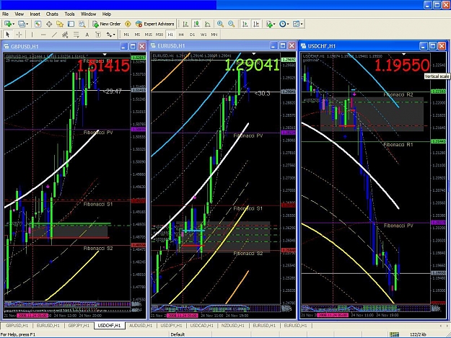
Task: Expand the Periods dropdown arrow
Action: click(x=288, y=24)
